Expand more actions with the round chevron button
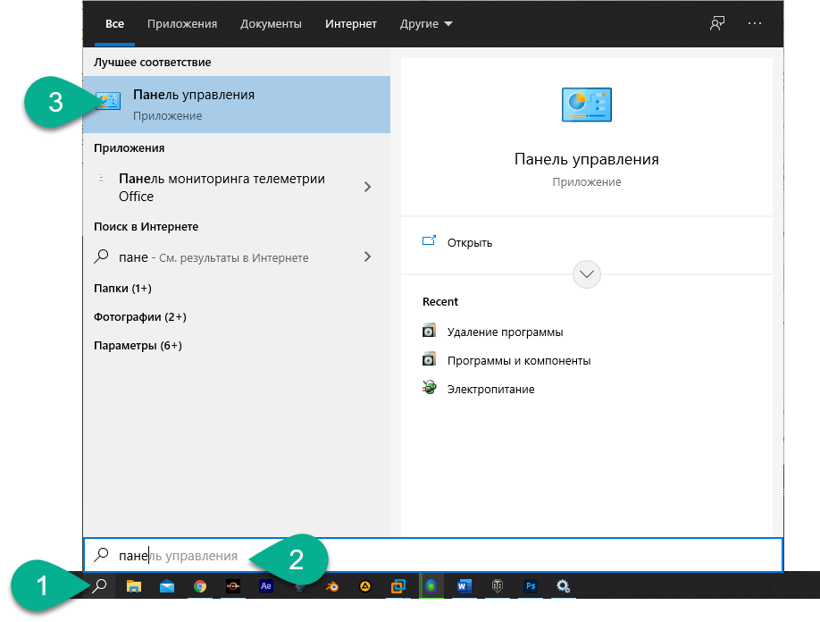The height and width of the screenshot is (622, 820). (587, 274)
